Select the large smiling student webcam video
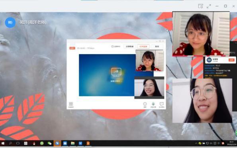The width and height of the screenshot is (237, 148). [202, 101]
